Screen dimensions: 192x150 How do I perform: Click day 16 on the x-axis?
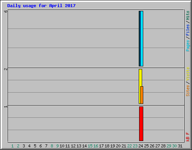click(x=96, y=146)
